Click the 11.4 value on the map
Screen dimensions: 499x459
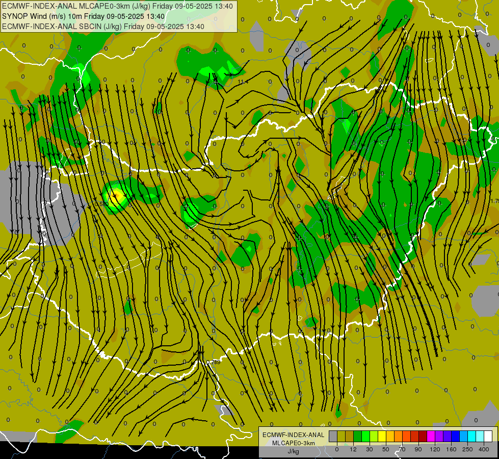pos(243,82)
